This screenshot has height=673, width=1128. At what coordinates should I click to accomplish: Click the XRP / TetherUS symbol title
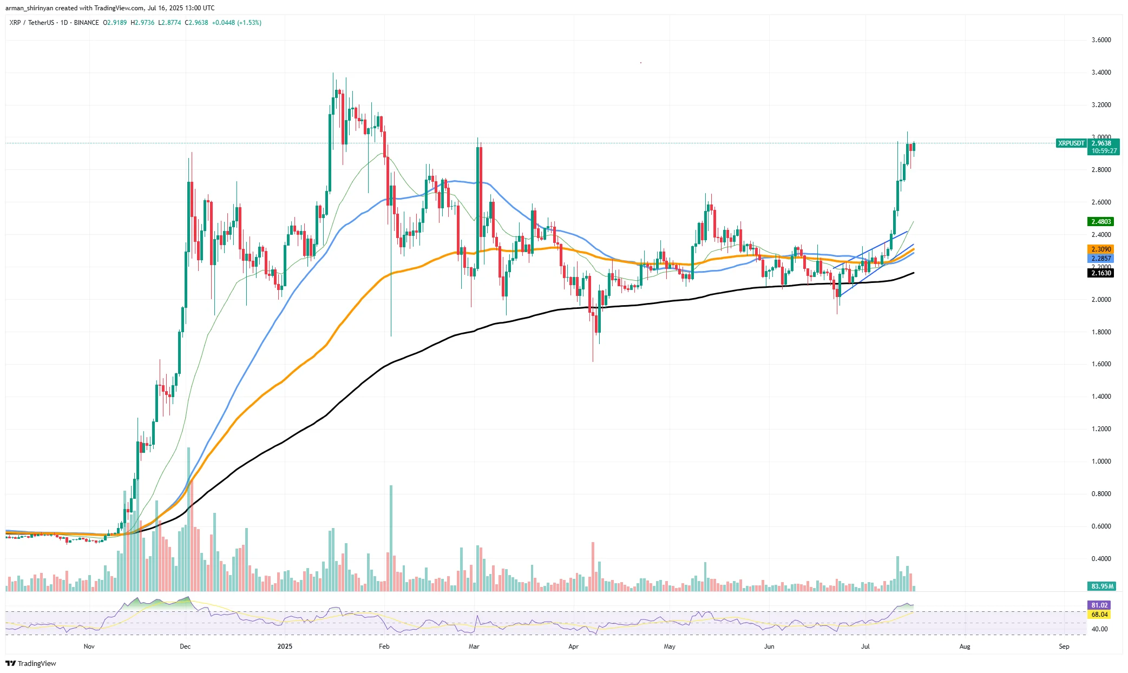(31, 23)
